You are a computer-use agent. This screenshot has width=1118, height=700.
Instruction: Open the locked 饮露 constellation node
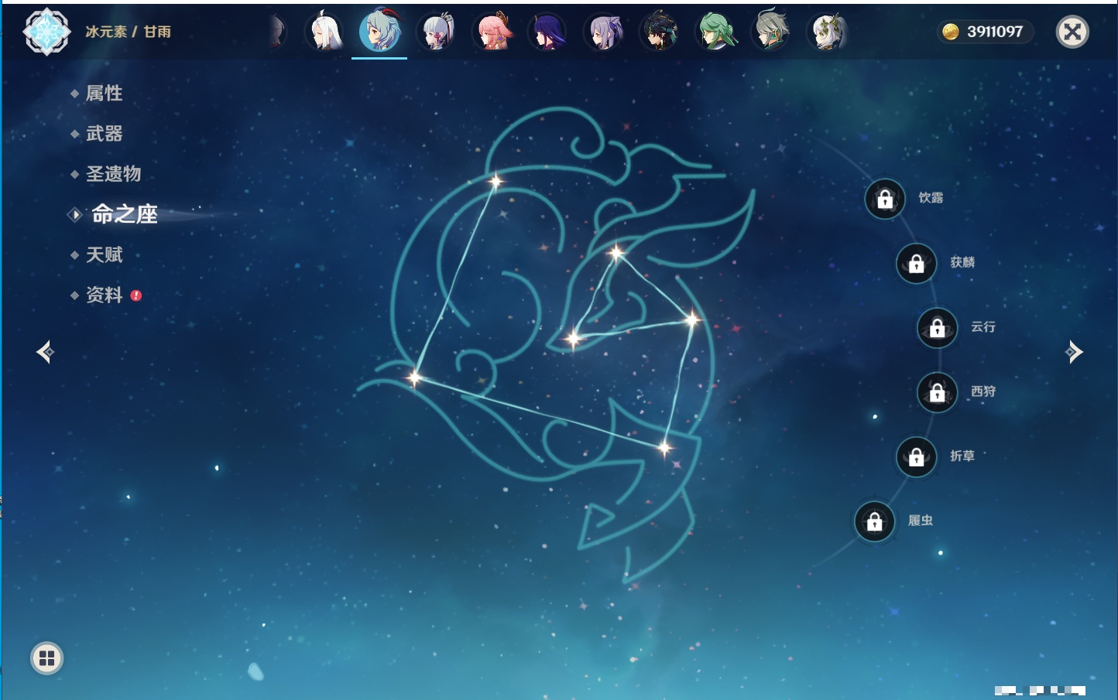click(885, 200)
